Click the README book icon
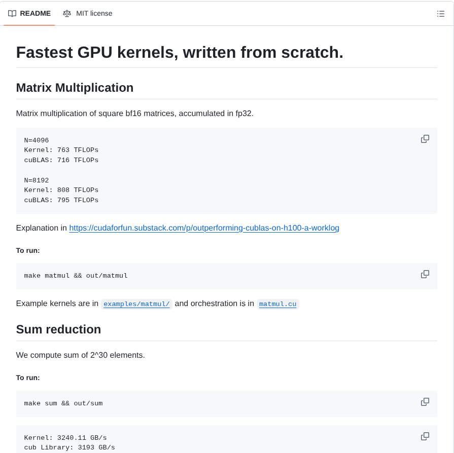454x453 pixels. (x=12, y=14)
